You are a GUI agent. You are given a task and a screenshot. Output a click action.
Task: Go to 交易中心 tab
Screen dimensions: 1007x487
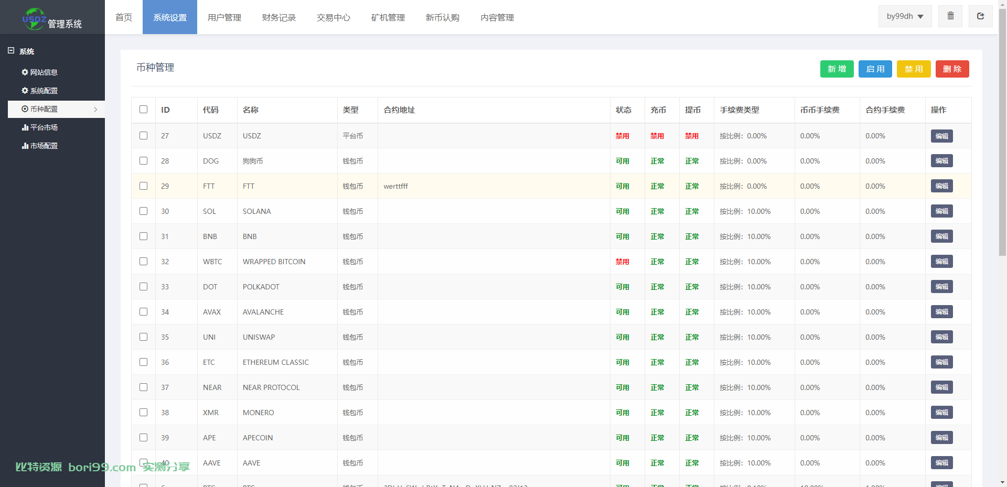coord(334,17)
